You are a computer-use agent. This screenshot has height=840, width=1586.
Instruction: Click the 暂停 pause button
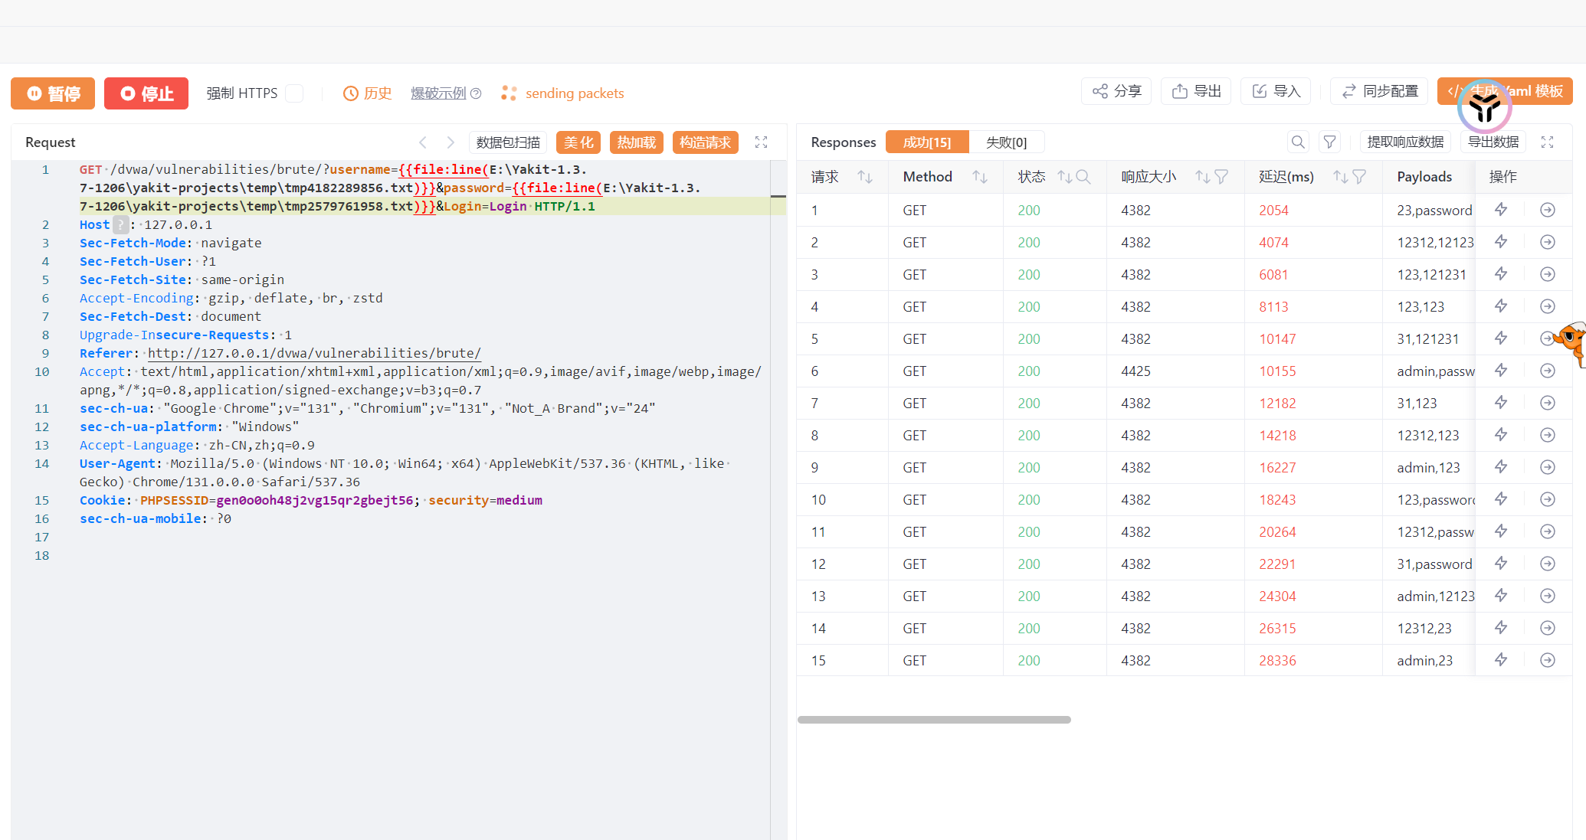tap(53, 93)
